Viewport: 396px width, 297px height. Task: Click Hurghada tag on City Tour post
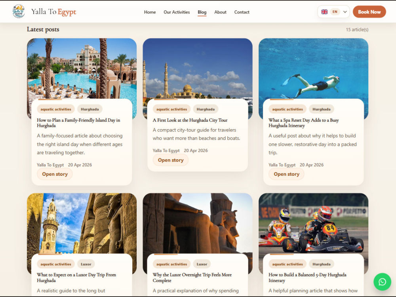click(x=206, y=109)
